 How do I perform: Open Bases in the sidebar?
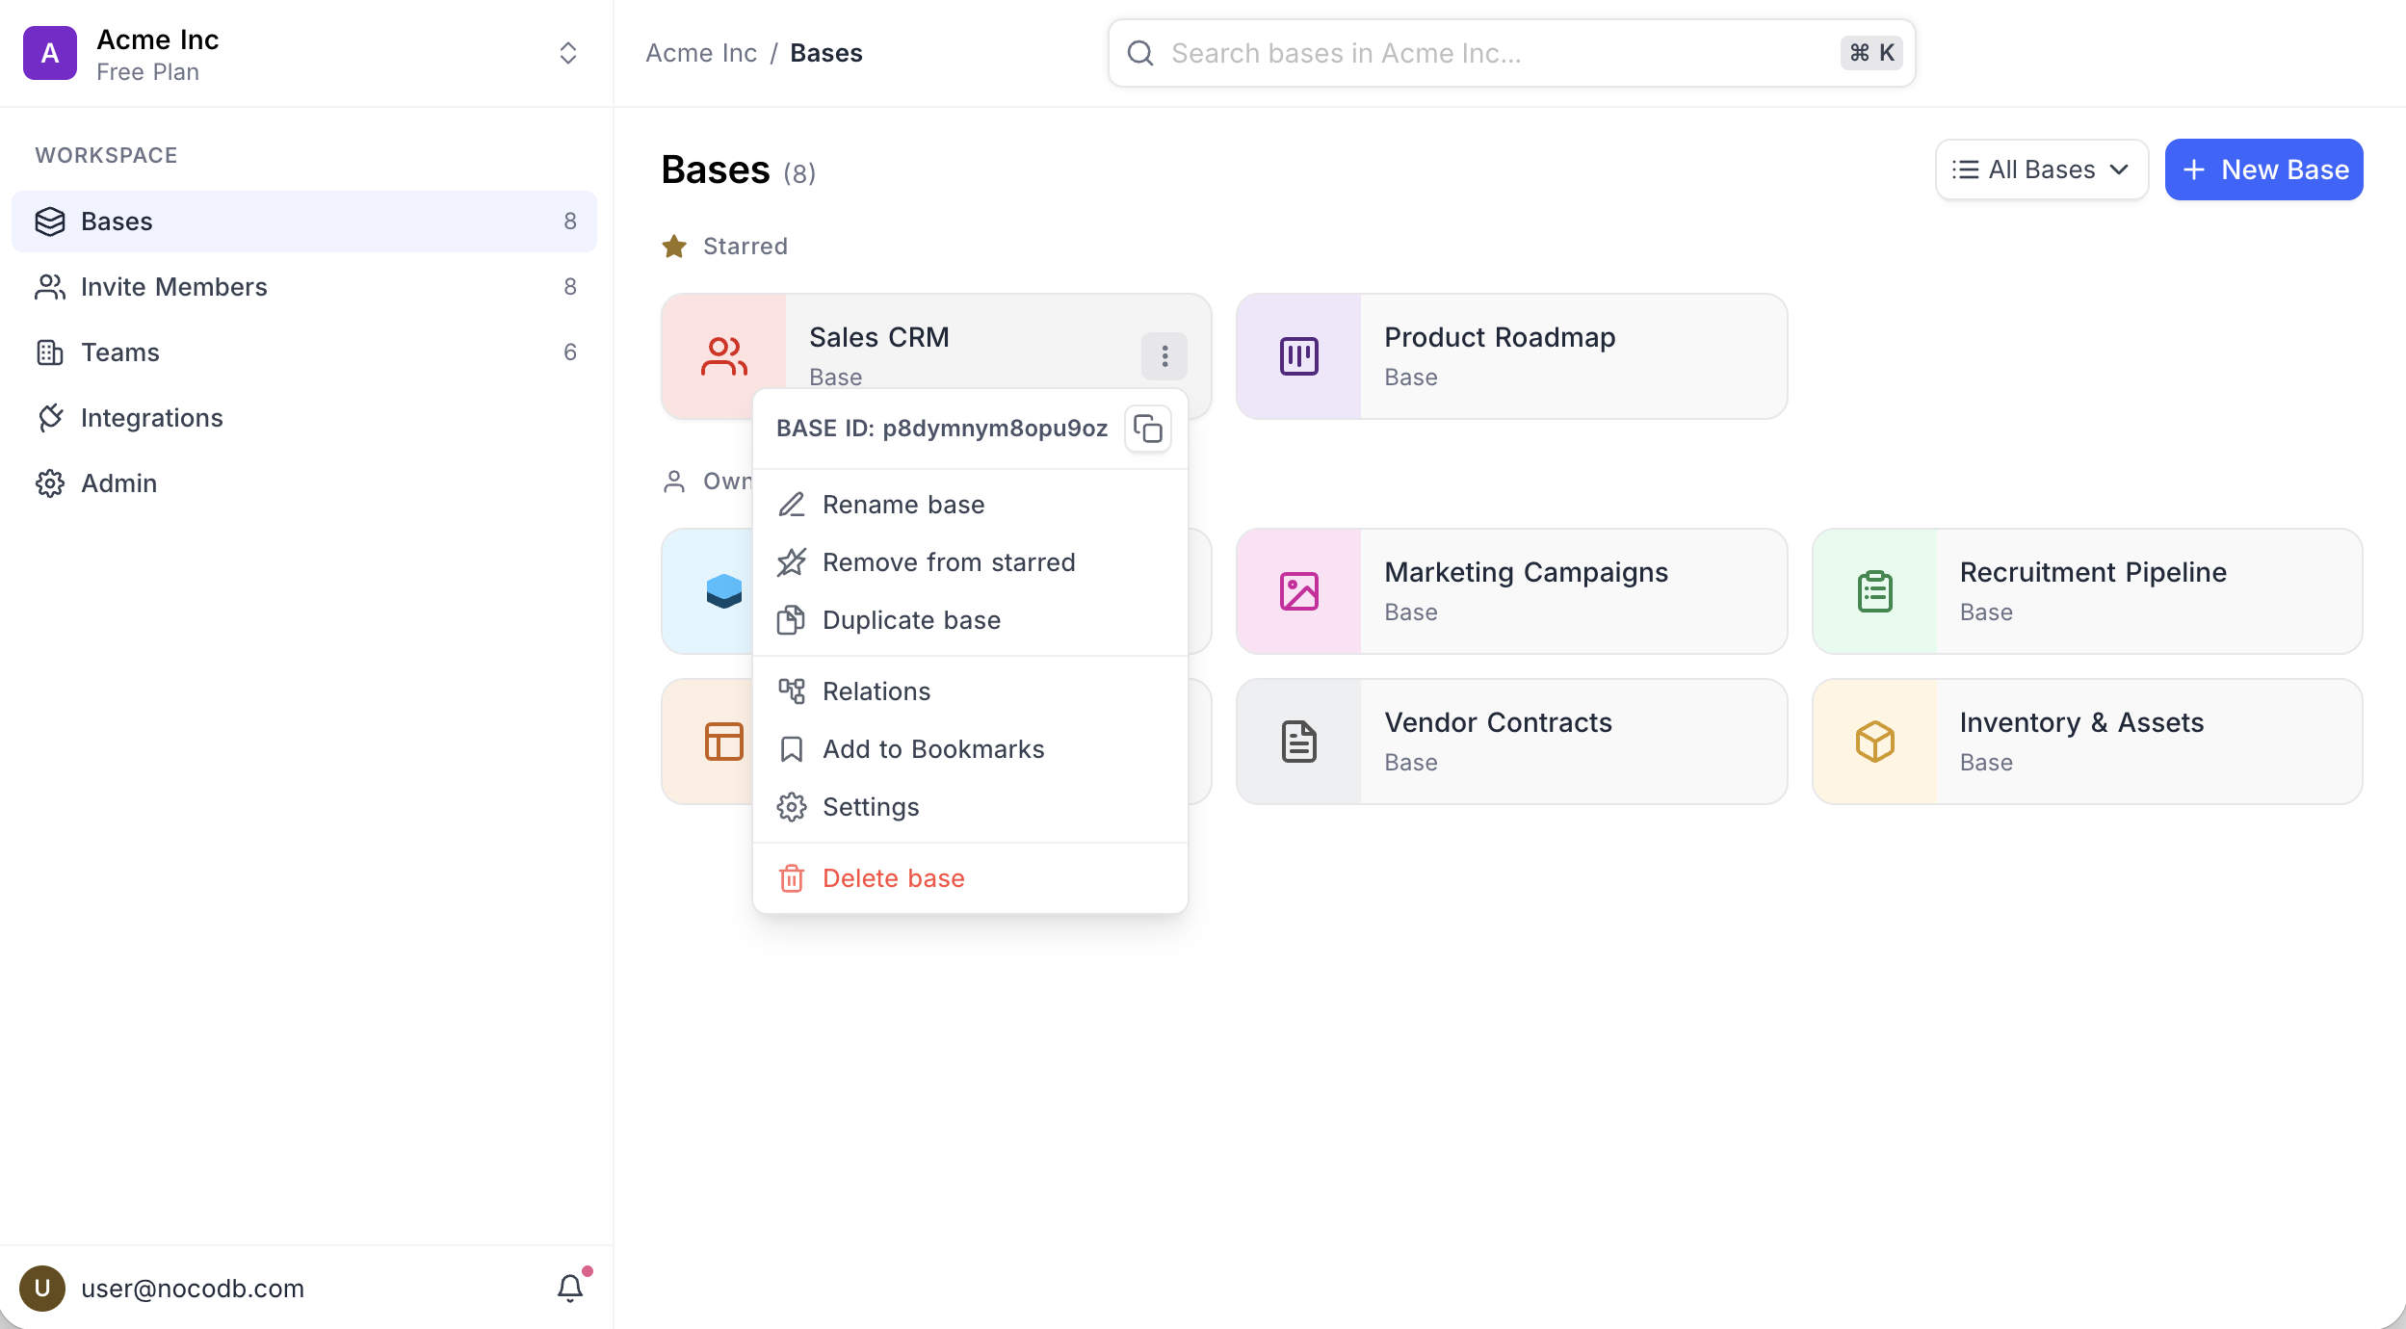[304, 221]
